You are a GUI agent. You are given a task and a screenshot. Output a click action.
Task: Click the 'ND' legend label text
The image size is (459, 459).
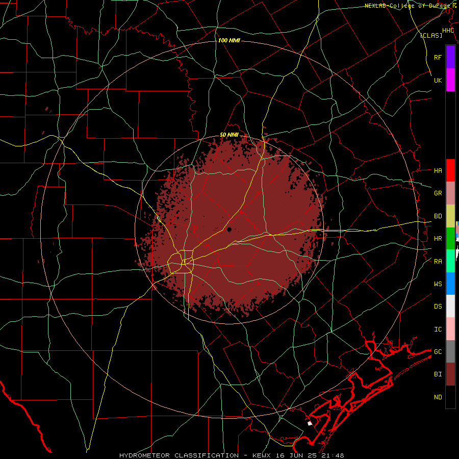tap(438, 397)
